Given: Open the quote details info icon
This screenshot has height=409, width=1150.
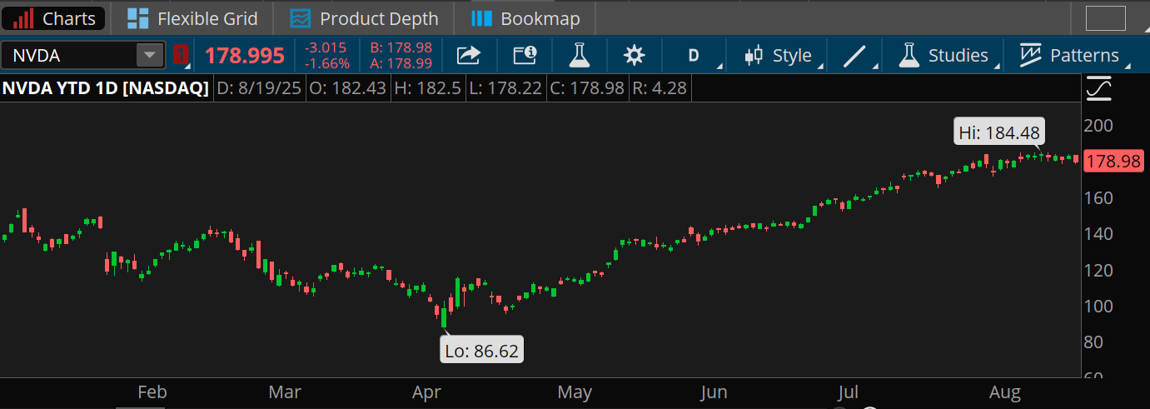Looking at the screenshot, I should [525, 56].
